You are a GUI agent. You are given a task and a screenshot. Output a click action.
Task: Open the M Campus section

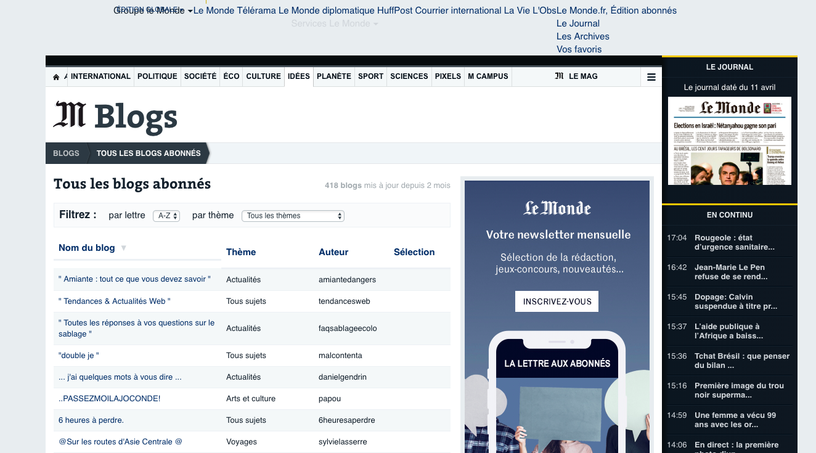pyautogui.click(x=488, y=76)
